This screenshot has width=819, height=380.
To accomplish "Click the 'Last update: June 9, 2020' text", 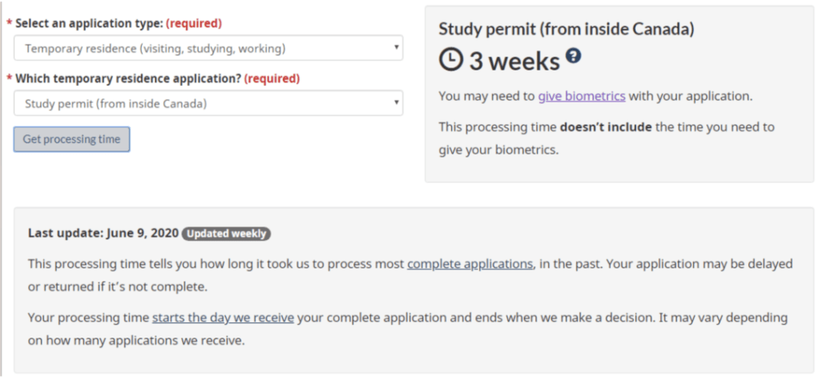I will coord(102,234).
